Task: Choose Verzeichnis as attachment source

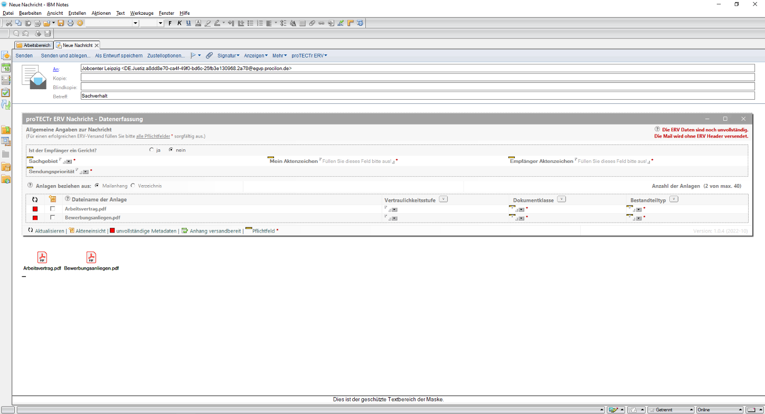Action: coord(133,186)
